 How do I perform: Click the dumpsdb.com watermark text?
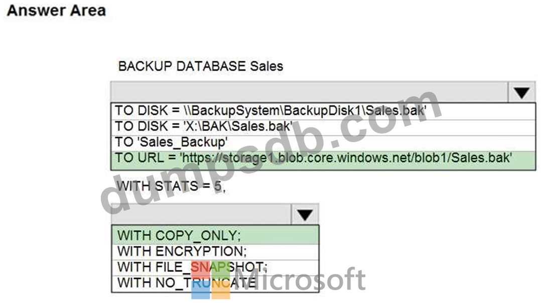pos(271,150)
